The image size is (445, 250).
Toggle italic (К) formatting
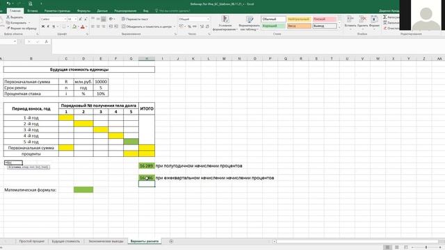[x=48, y=26]
